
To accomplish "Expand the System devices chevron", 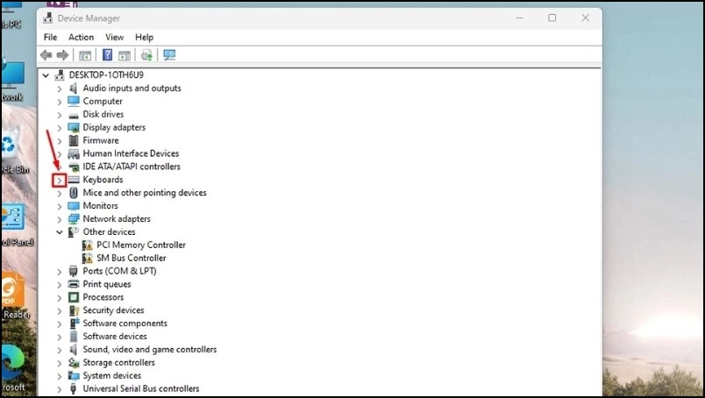I will (x=59, y=376).
